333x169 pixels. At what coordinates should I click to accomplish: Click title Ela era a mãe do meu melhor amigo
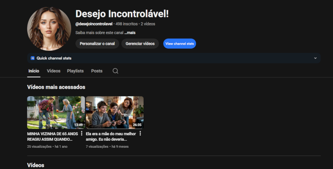[x=111, y=137]
